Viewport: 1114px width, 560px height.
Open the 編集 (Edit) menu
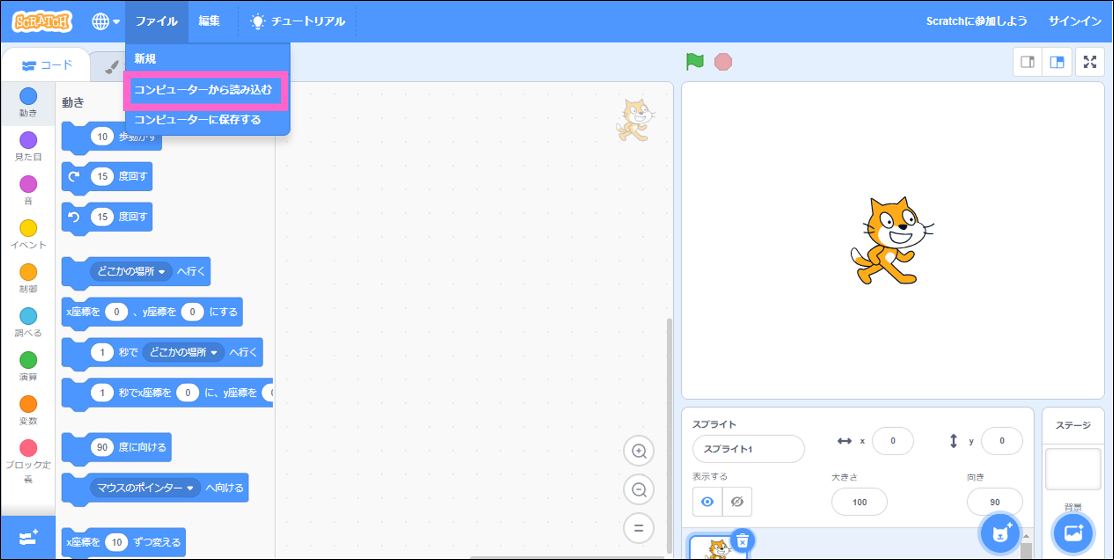[x=209, y=21]
